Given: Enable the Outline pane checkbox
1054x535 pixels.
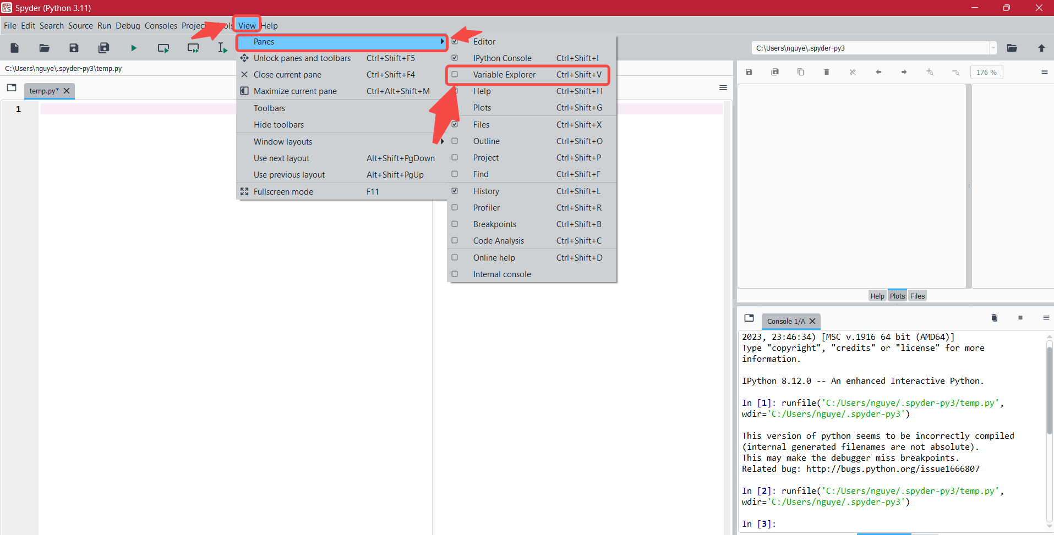Looking at the screenshot, I should [455, 141].
